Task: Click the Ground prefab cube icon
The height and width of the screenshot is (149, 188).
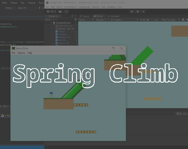Action: [57, 40]
